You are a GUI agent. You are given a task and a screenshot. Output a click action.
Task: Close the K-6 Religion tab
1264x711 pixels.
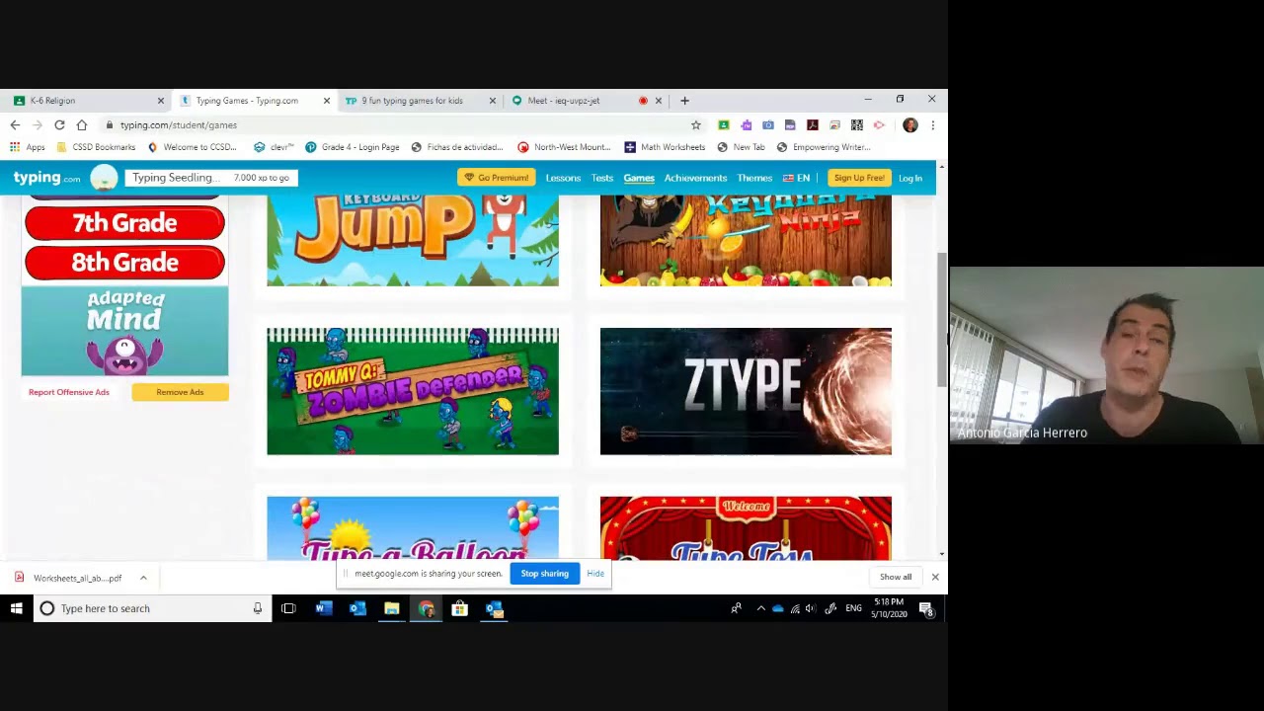(x=161, y=101)
